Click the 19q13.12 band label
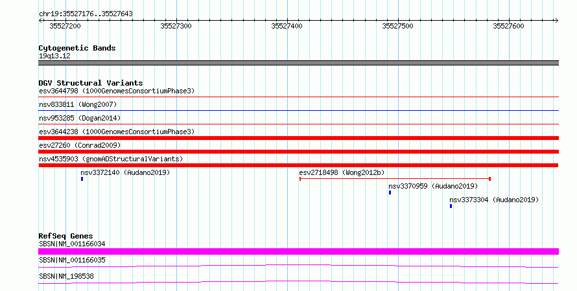 (x=54, y=56)
